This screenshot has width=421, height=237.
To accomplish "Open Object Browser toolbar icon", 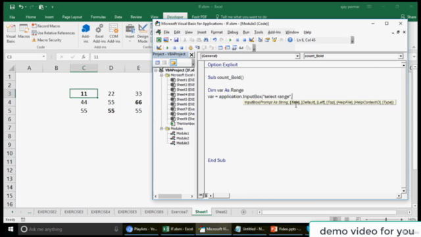I will point(274,40).
